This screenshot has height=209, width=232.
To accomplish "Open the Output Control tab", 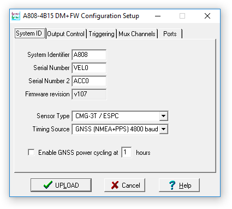I will click(66, 34).
